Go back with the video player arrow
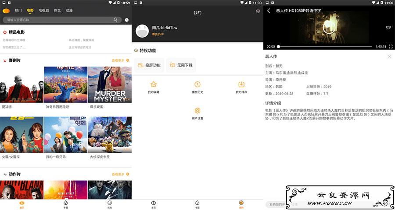Viewport: 395px width, 210px height. coord(269,11)
